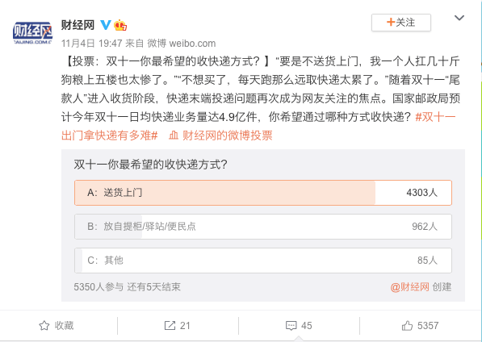The width and height of the screenshot is (482, 342).
Task: Open the 11月4日 19:47 timestamp link
Action: (91, 44)
